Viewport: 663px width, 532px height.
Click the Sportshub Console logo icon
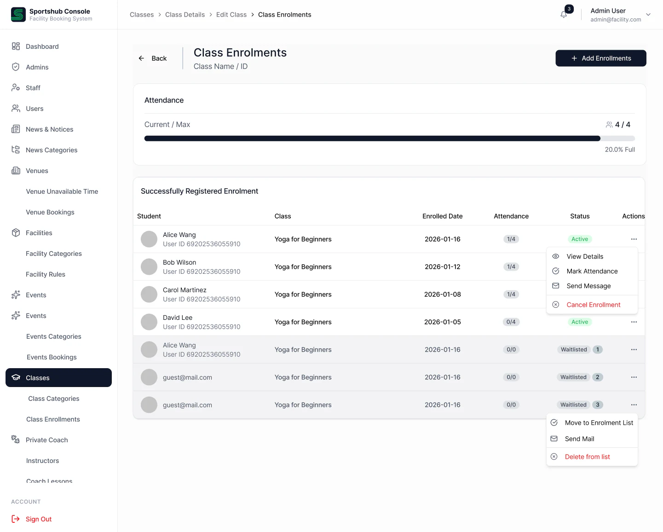coord(18,15)
